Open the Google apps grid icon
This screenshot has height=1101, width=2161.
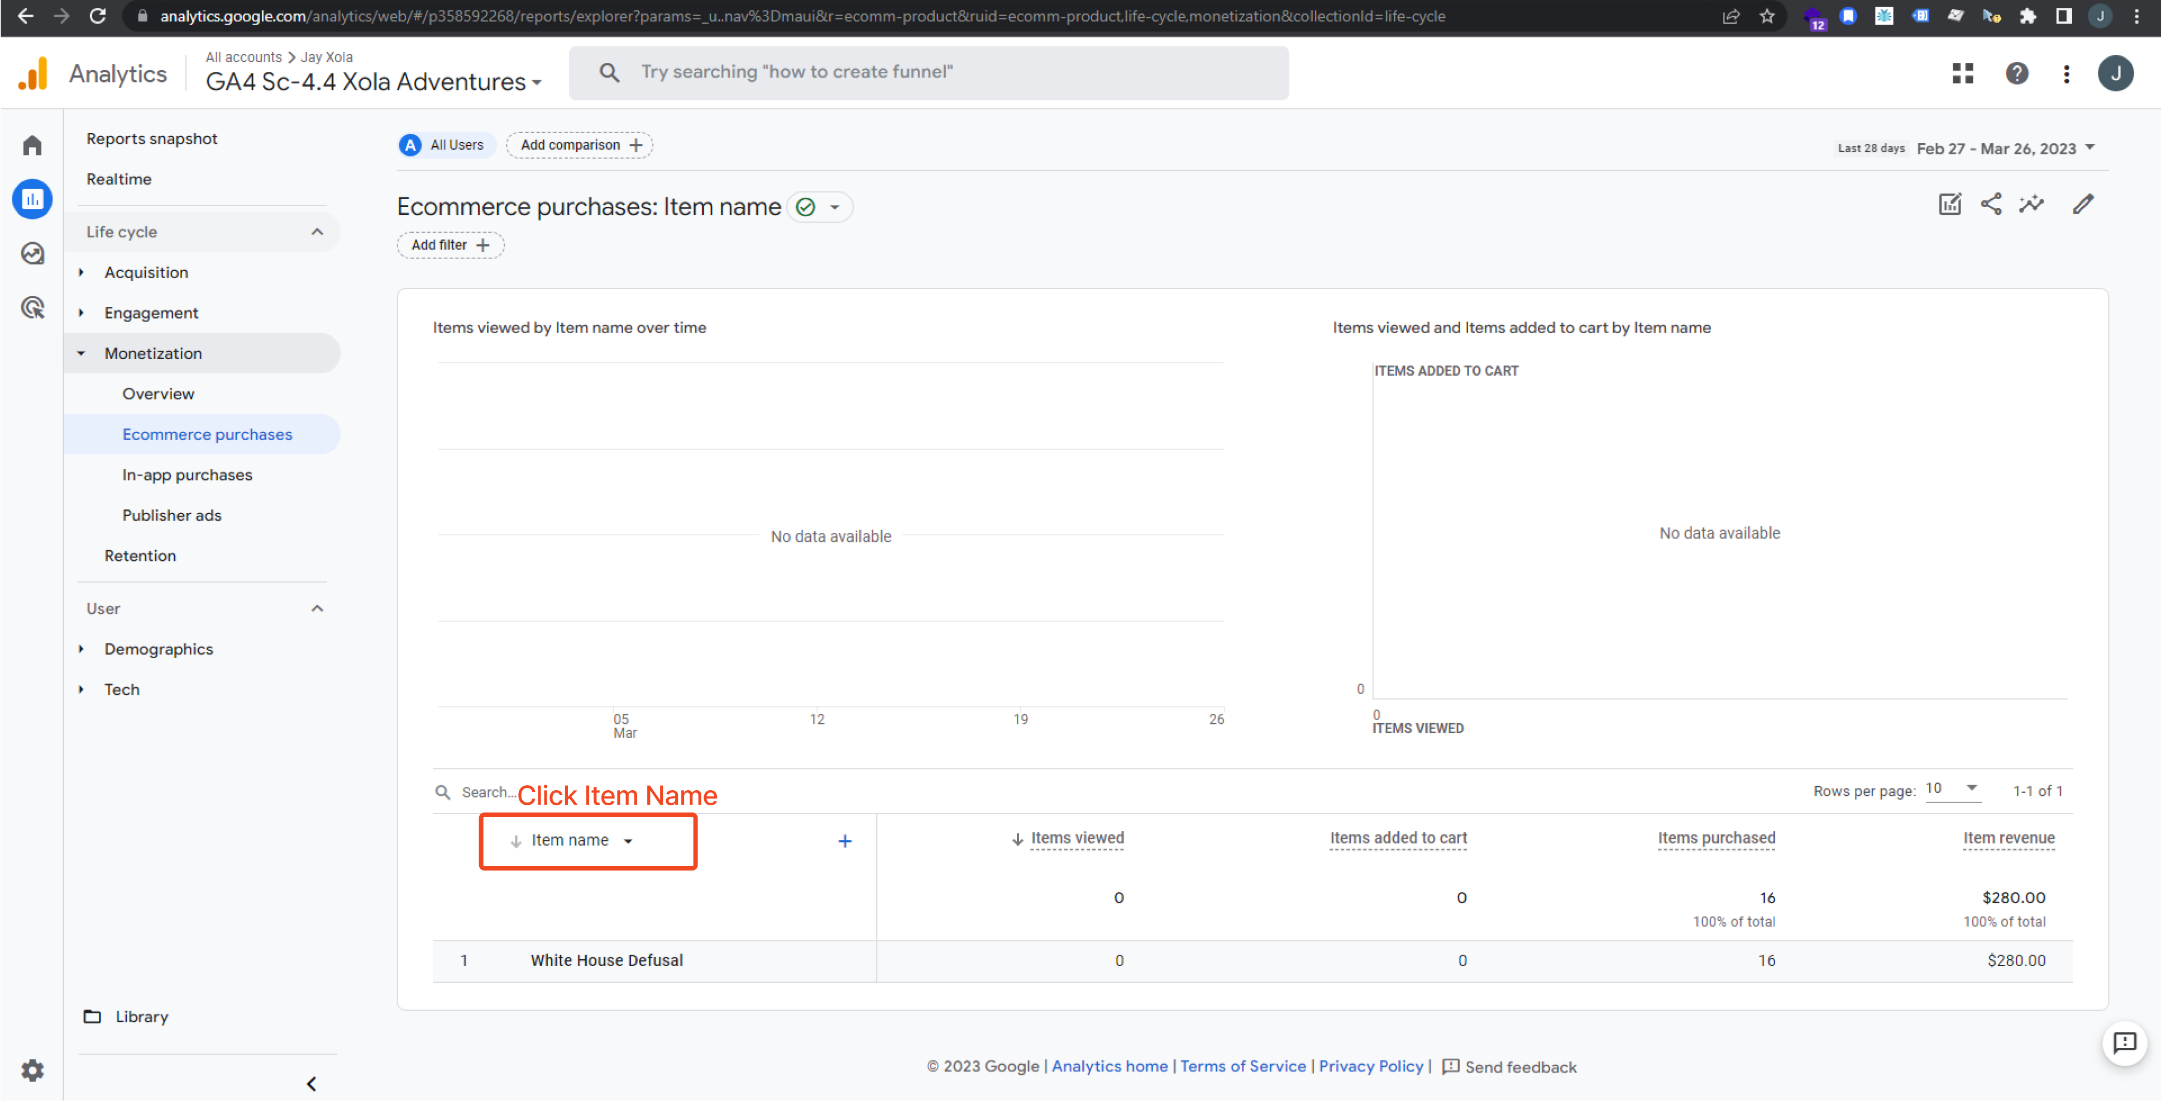[1962, 74]
